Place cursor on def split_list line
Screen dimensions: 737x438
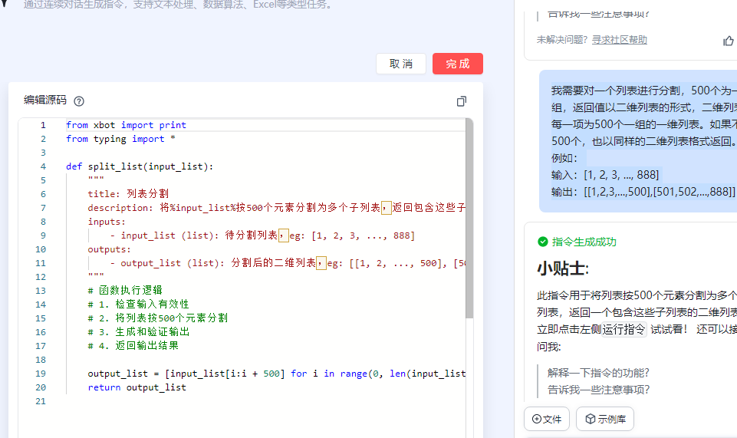[x=140, y=166]
